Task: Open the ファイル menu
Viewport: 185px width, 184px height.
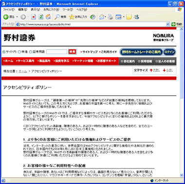Action: pyautogui.click(x=9, y=10)
